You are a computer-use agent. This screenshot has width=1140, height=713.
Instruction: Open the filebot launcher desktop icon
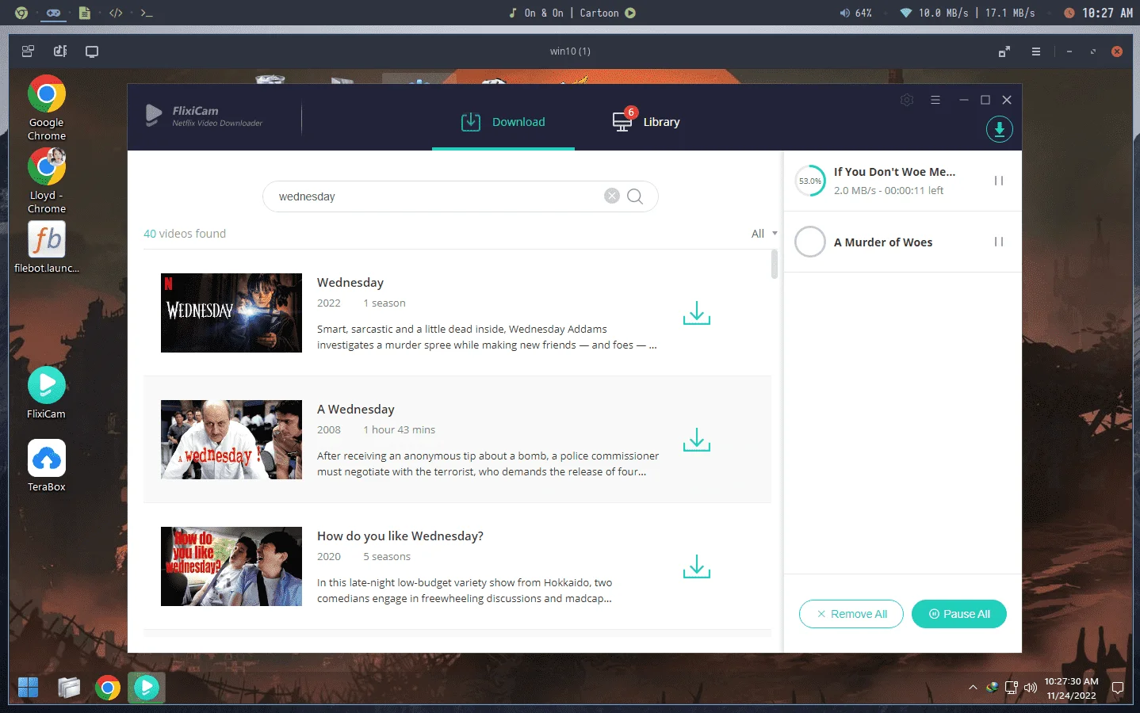tap(47, 247)
